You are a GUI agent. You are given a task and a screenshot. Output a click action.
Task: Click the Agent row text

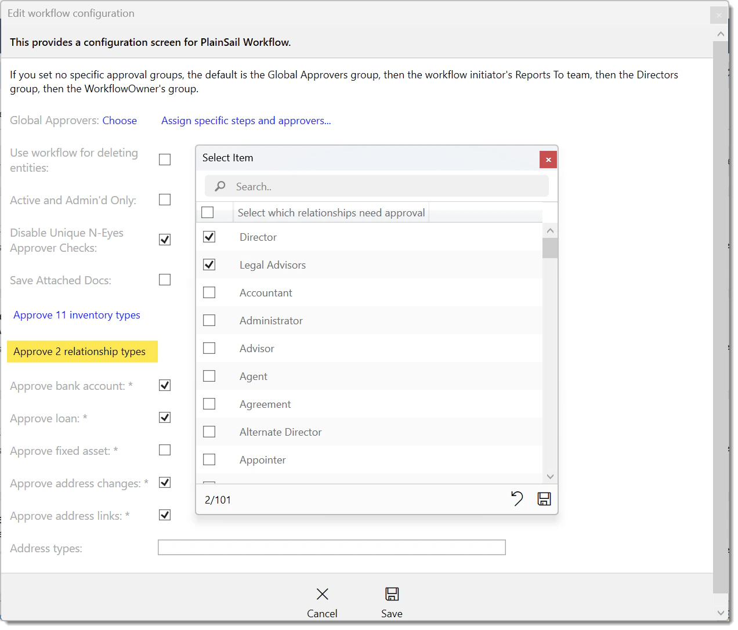[254, 376]
